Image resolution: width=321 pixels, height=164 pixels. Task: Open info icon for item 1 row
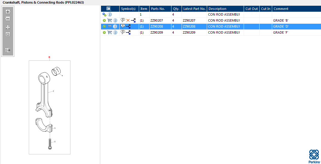click(x=110, y=15)
